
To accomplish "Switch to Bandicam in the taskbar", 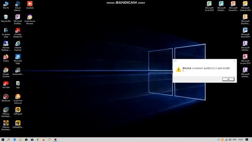I will pos(55,140).
